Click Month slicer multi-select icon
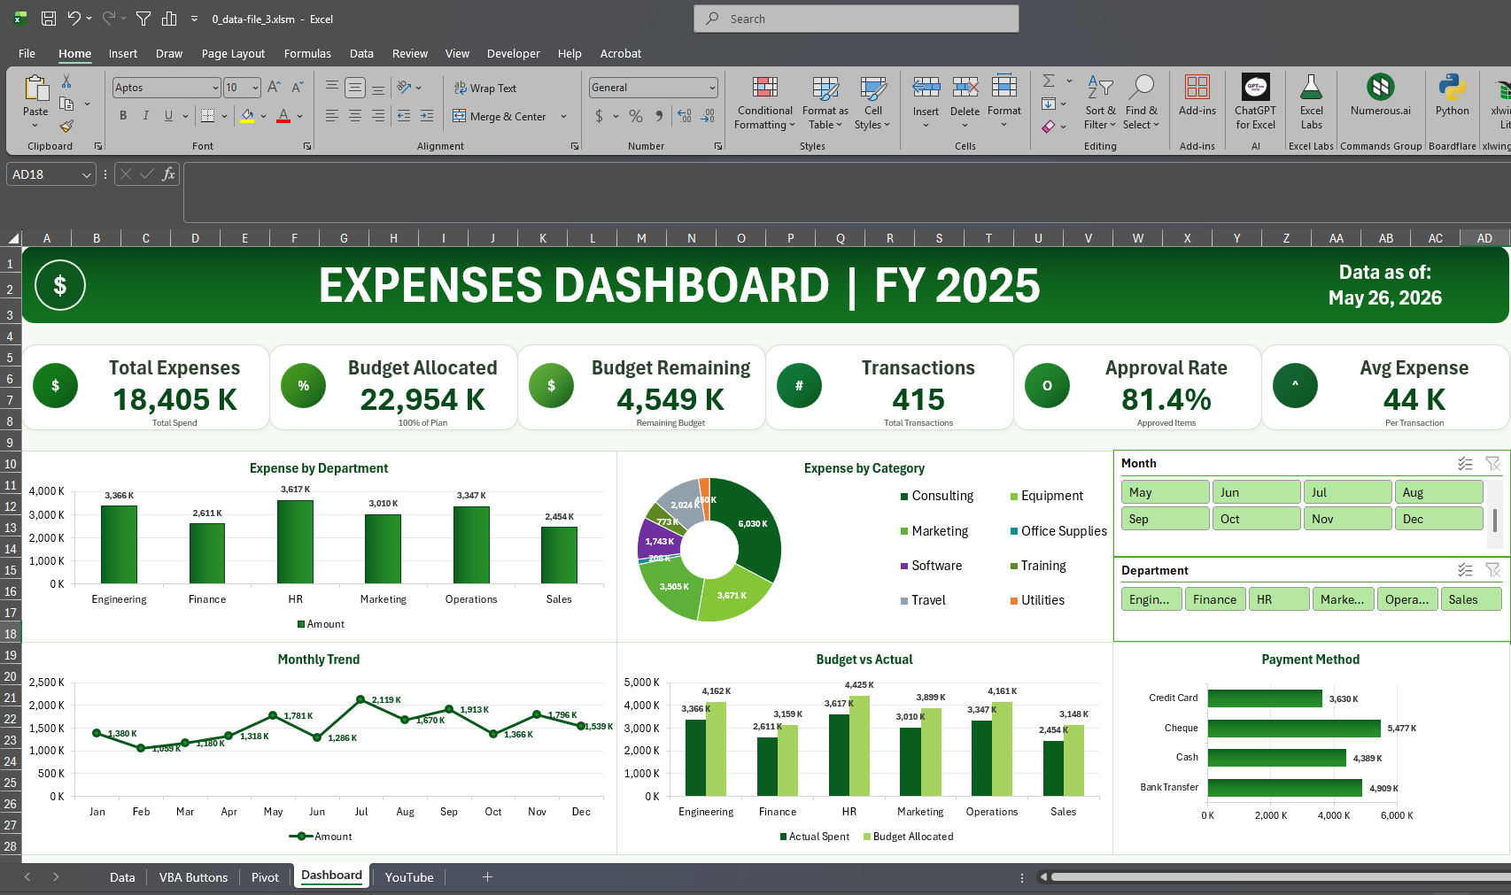Screen dimensions: 1511x895 (1465, 463)
